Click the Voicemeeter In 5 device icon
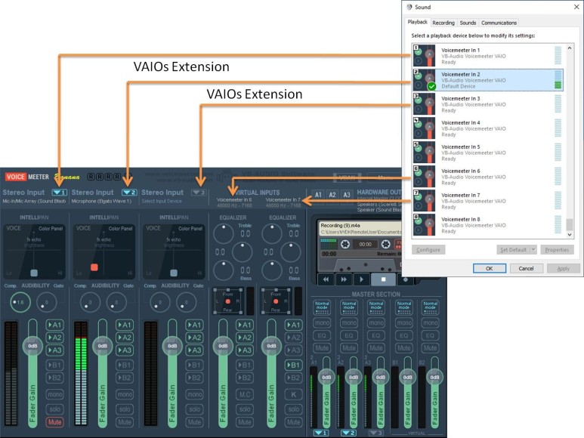This screenshot has width=584, height=438. 424,153
